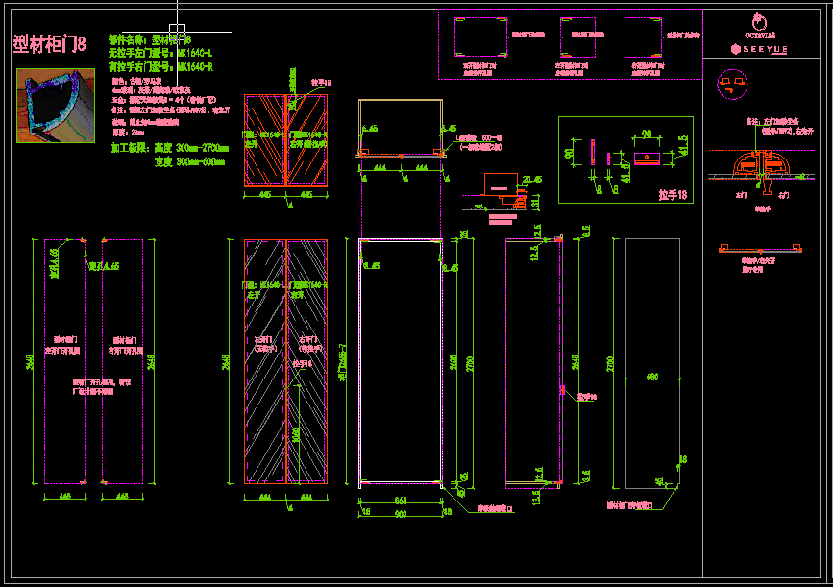Click the SEEYUE logo in title block
Image resolution: width=833 pixels, height=587 pixels.
pos(760,47)
